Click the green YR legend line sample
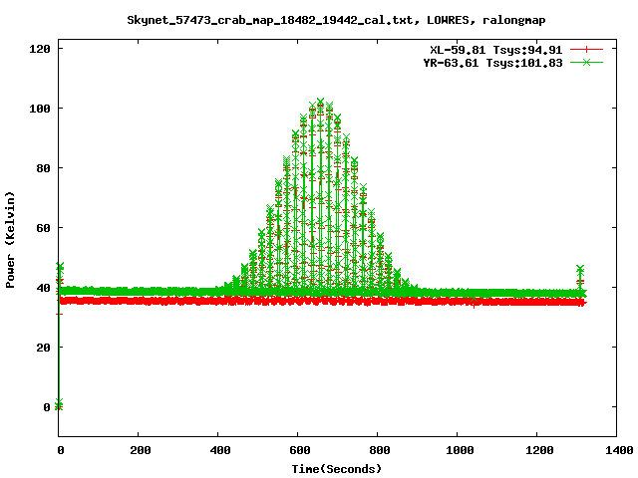 (x=586, y=63)
